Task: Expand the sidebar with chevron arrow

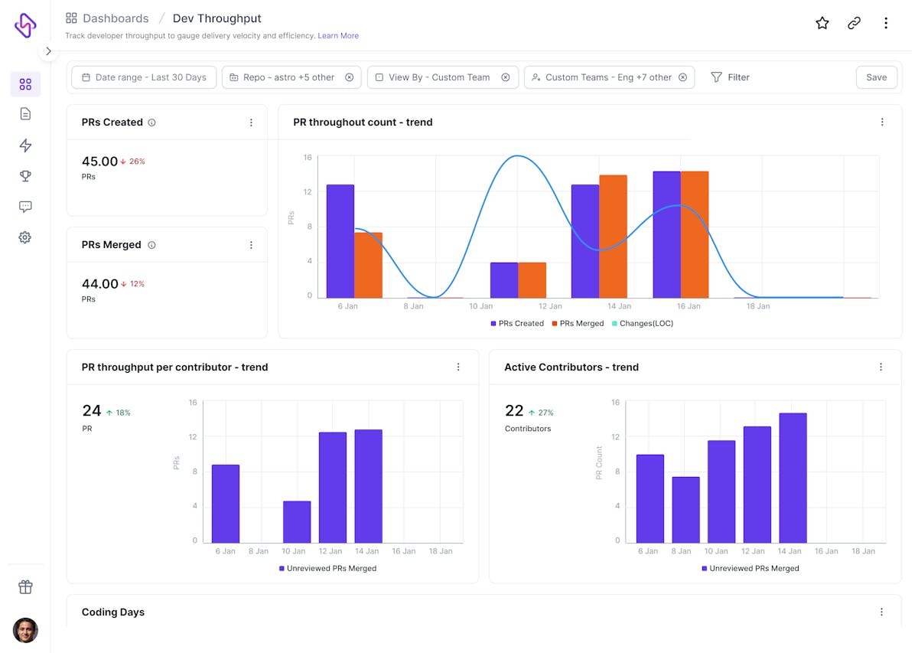Action: tap(48, 51)
